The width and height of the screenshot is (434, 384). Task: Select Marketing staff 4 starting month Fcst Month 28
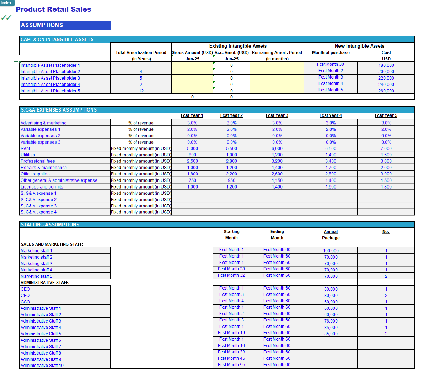pyautogui.click(x=231, y=269)
